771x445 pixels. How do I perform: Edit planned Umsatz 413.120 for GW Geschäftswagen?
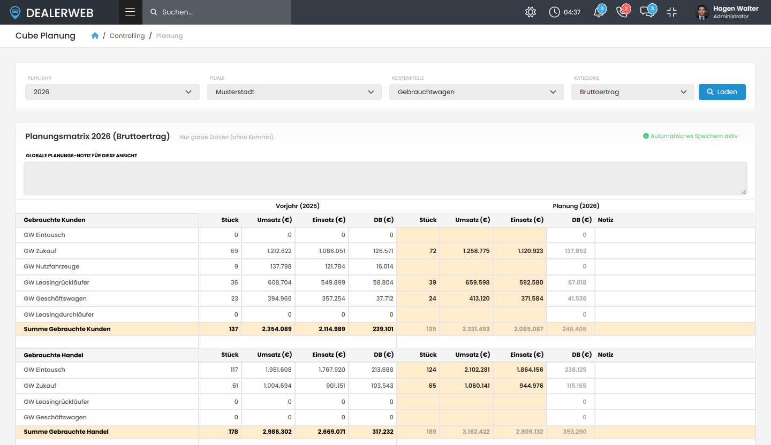click(x=466, y=298)
